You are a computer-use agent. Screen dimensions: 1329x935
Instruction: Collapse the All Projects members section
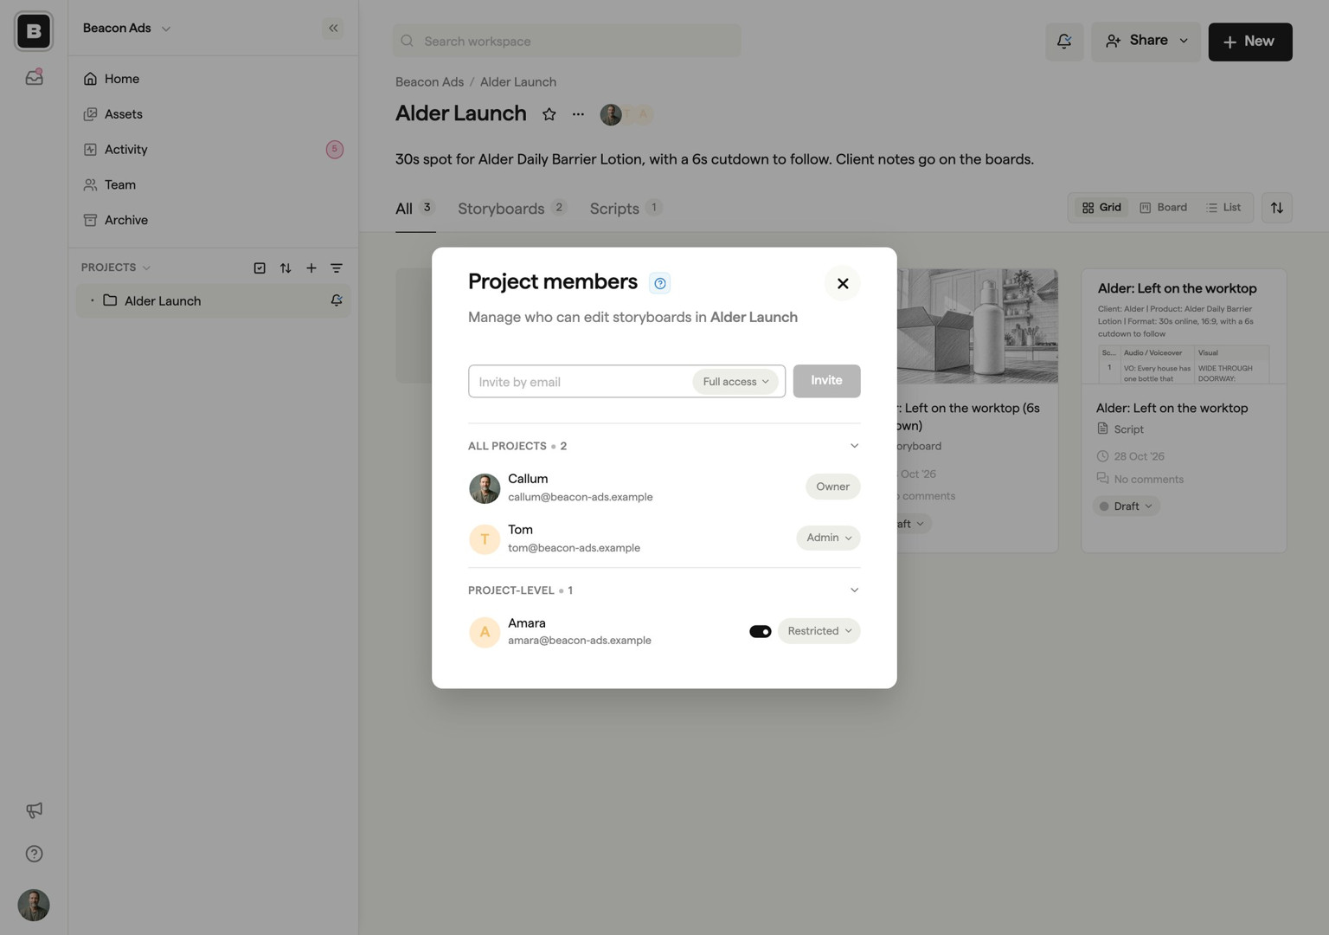click(854, 446)
